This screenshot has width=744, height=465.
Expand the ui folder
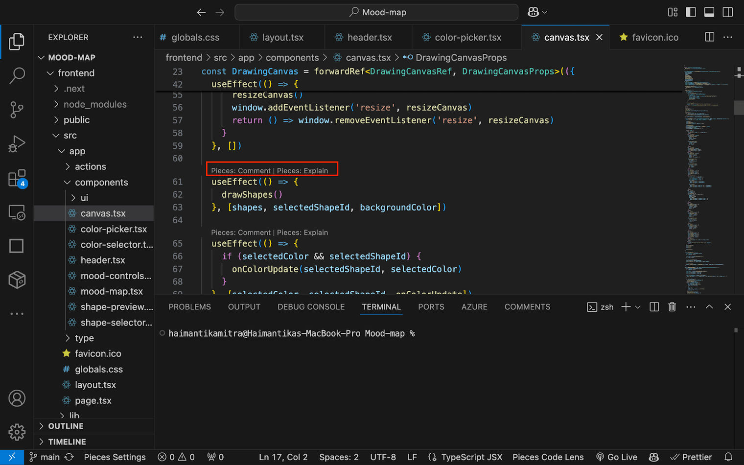94,198
